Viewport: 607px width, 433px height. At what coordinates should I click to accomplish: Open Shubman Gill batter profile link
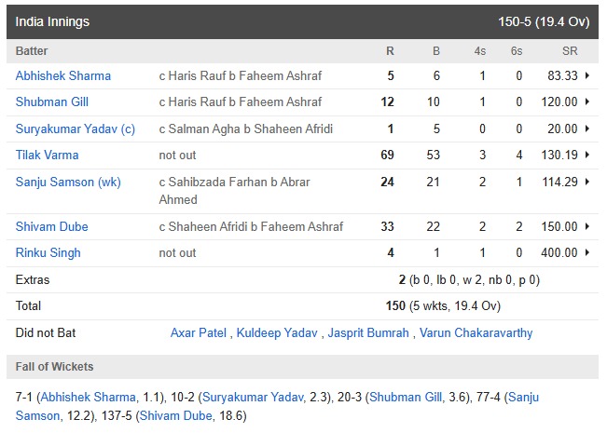click(54, 102)
